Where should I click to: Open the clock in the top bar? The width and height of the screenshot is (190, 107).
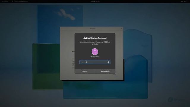coord(95,1)
